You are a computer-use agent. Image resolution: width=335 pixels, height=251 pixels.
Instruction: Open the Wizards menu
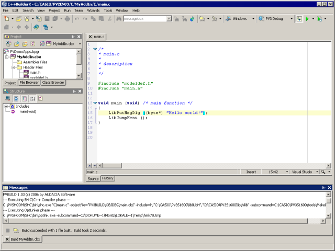[x=93, y=10]
